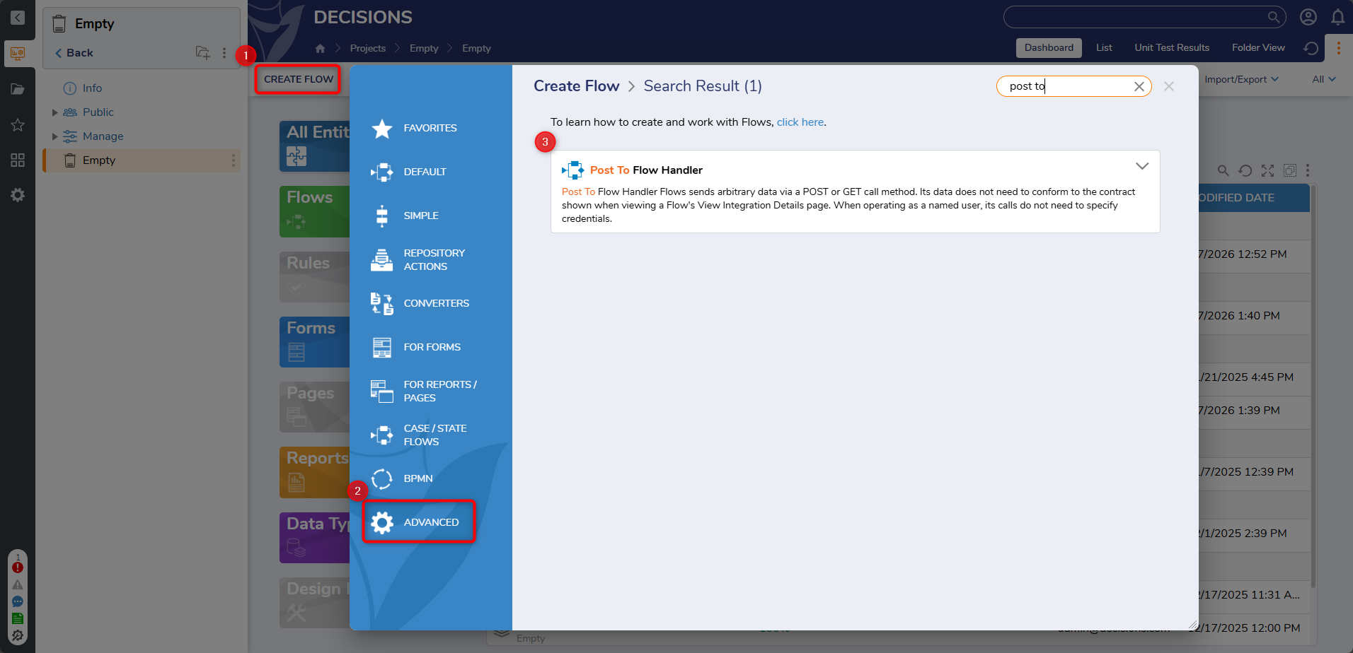Click the home breadcrumb icon
Viewport: 1353px width, 653px height.
pyautogui.click(x=320, y=48)
